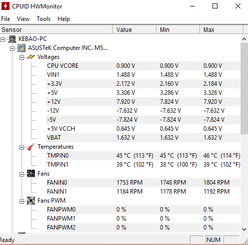Click the Temperatures thermometer icon
The width and height of the screenshot is (248, 245).
click(x=31, y=147)
